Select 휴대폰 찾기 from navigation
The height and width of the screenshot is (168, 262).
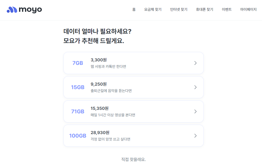(204, 9)
